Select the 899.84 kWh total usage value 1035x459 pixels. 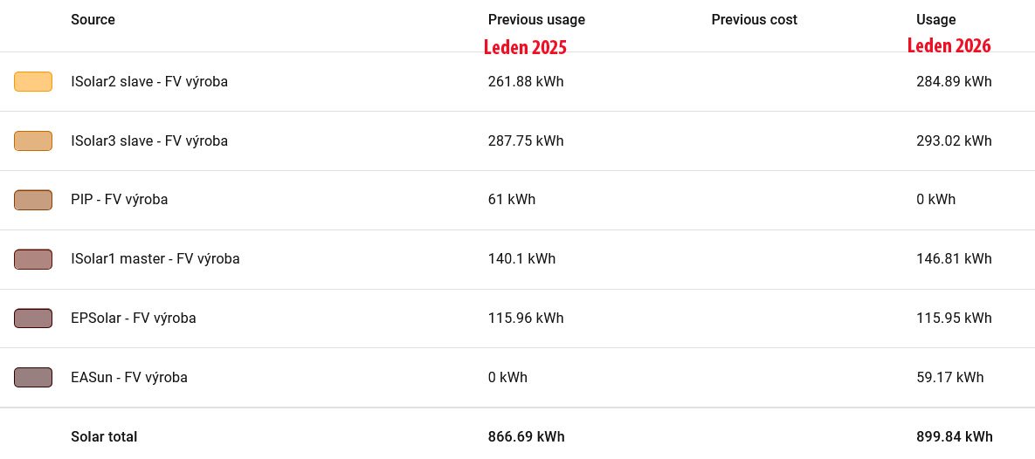(954, 437)
